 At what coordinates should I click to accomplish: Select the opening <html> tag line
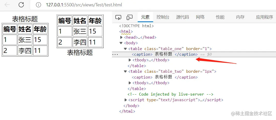pyautogui.click(x=126, y=32)
